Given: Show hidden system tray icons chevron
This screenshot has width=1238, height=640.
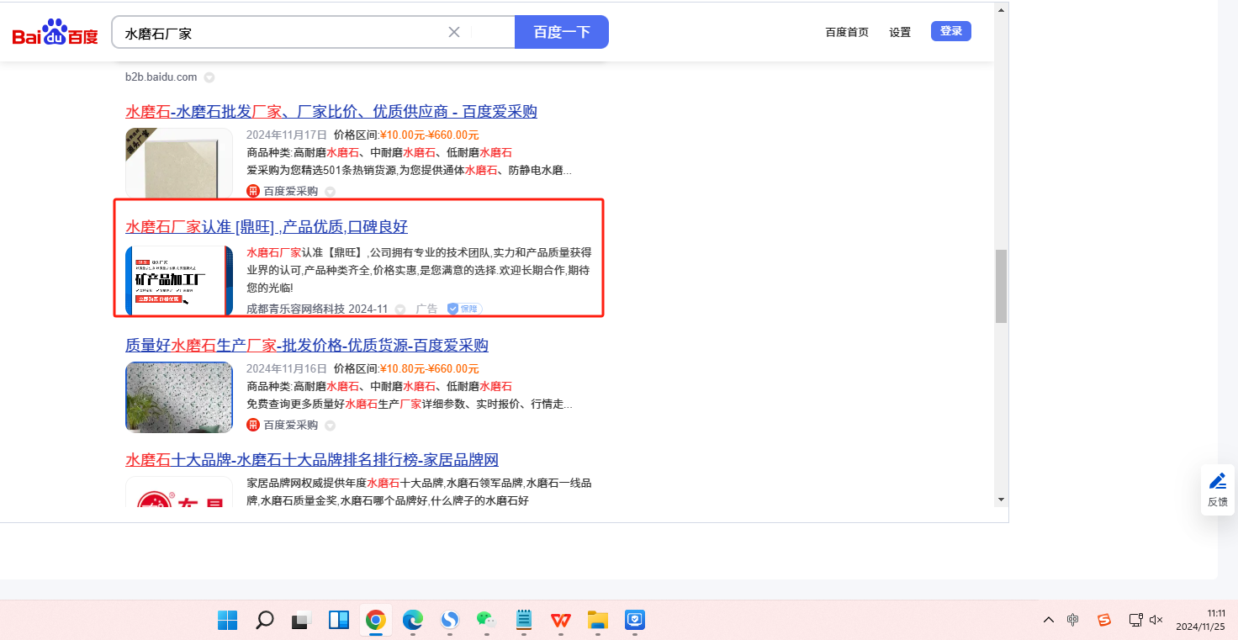Looking at the screenshot, I should (1048, 620).
